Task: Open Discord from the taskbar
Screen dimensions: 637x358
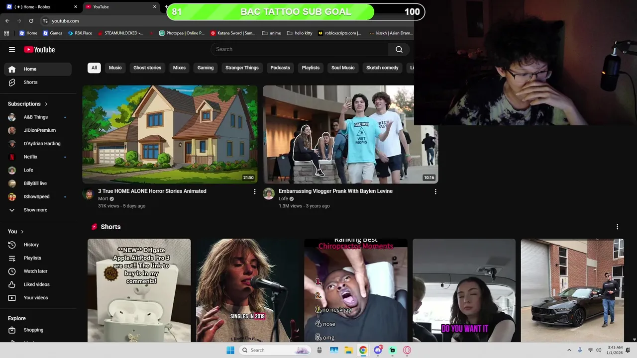Action: tap(378, 350)
